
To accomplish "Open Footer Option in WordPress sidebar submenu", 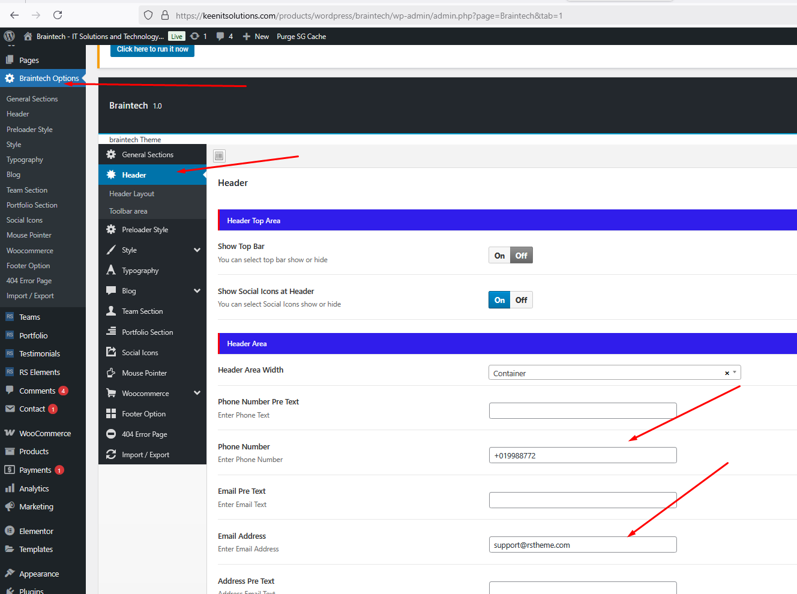I will 28,266.
